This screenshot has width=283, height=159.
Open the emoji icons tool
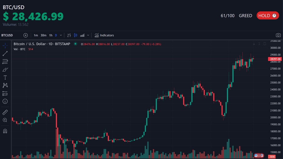pos(5,101)
